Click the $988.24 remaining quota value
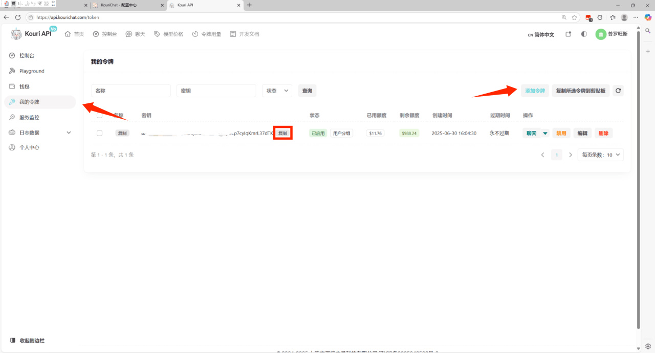Screen dimensions: 655x353 [x=409, y=133]
